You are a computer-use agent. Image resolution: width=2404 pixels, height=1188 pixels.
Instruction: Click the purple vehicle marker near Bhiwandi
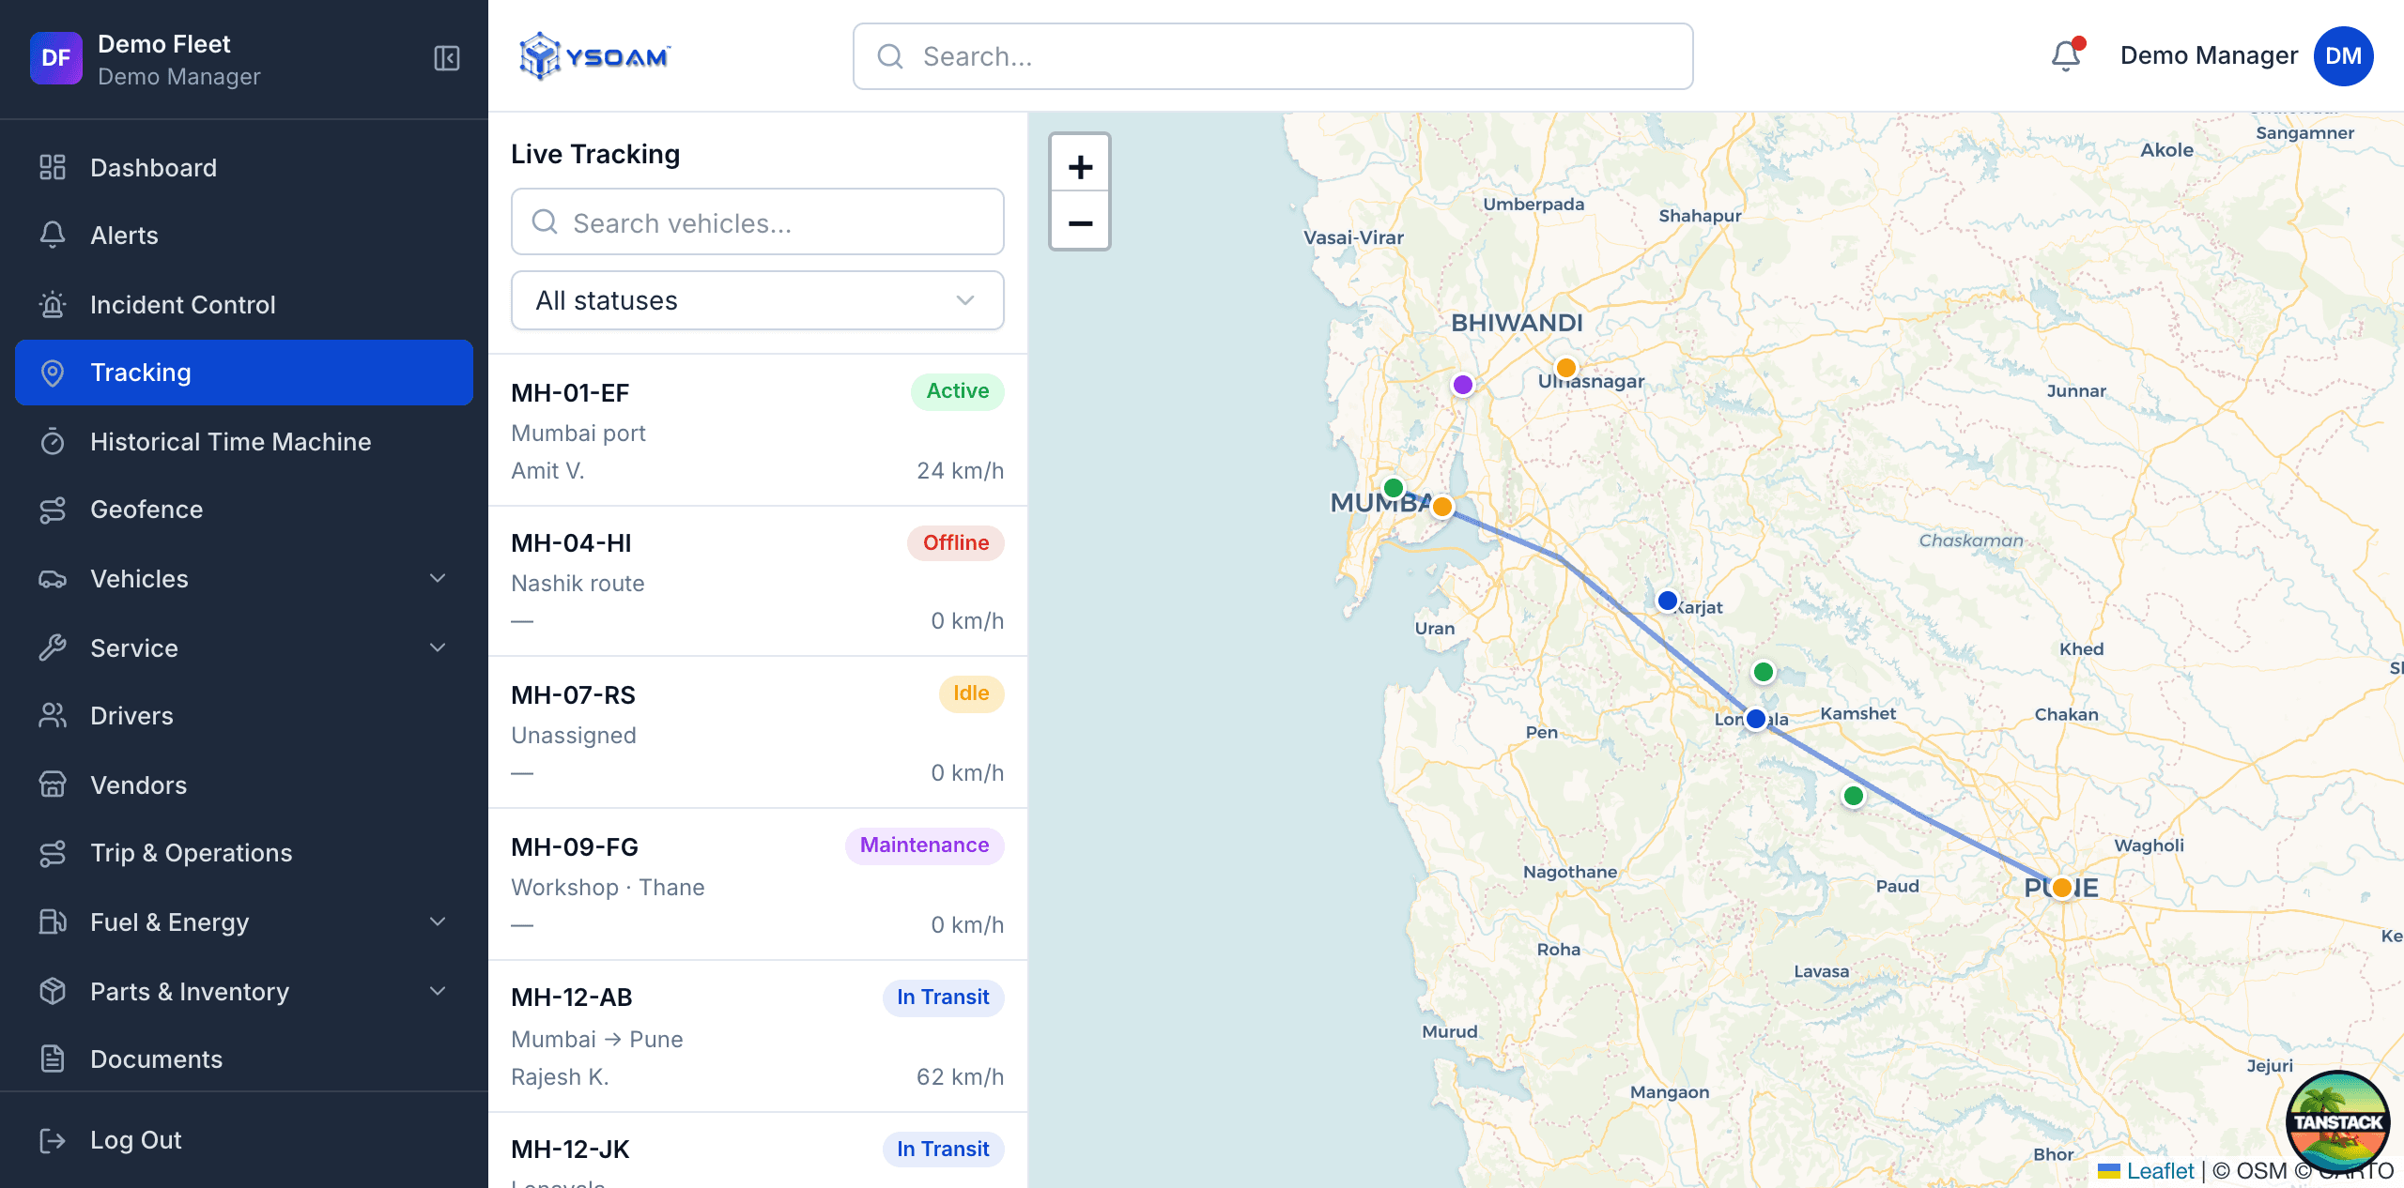tap(1462, 385)
